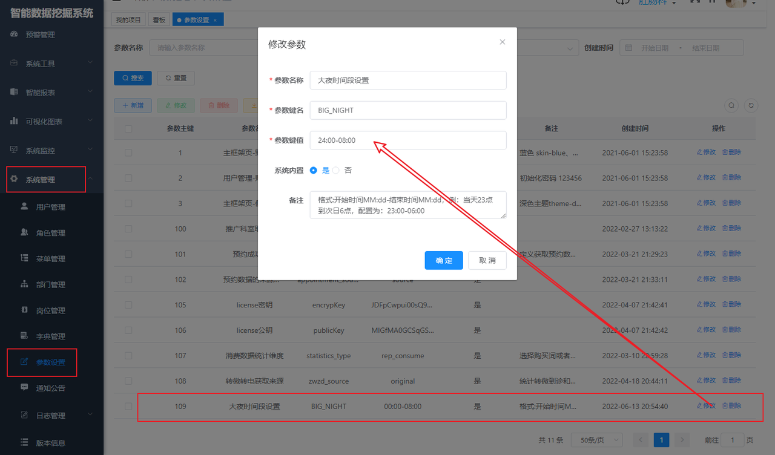Image resolution: width=775 pixels, height=455 pixels.
Task: Cancel with the 取消 button
Action: [487, 260]
